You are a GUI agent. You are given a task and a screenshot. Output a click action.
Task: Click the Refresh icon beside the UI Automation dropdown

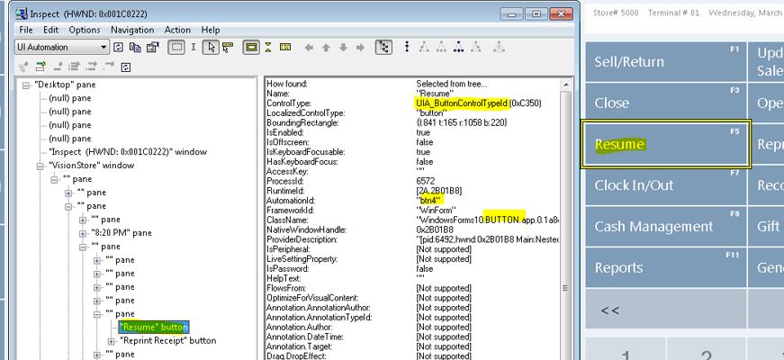(x=120, y=48)
